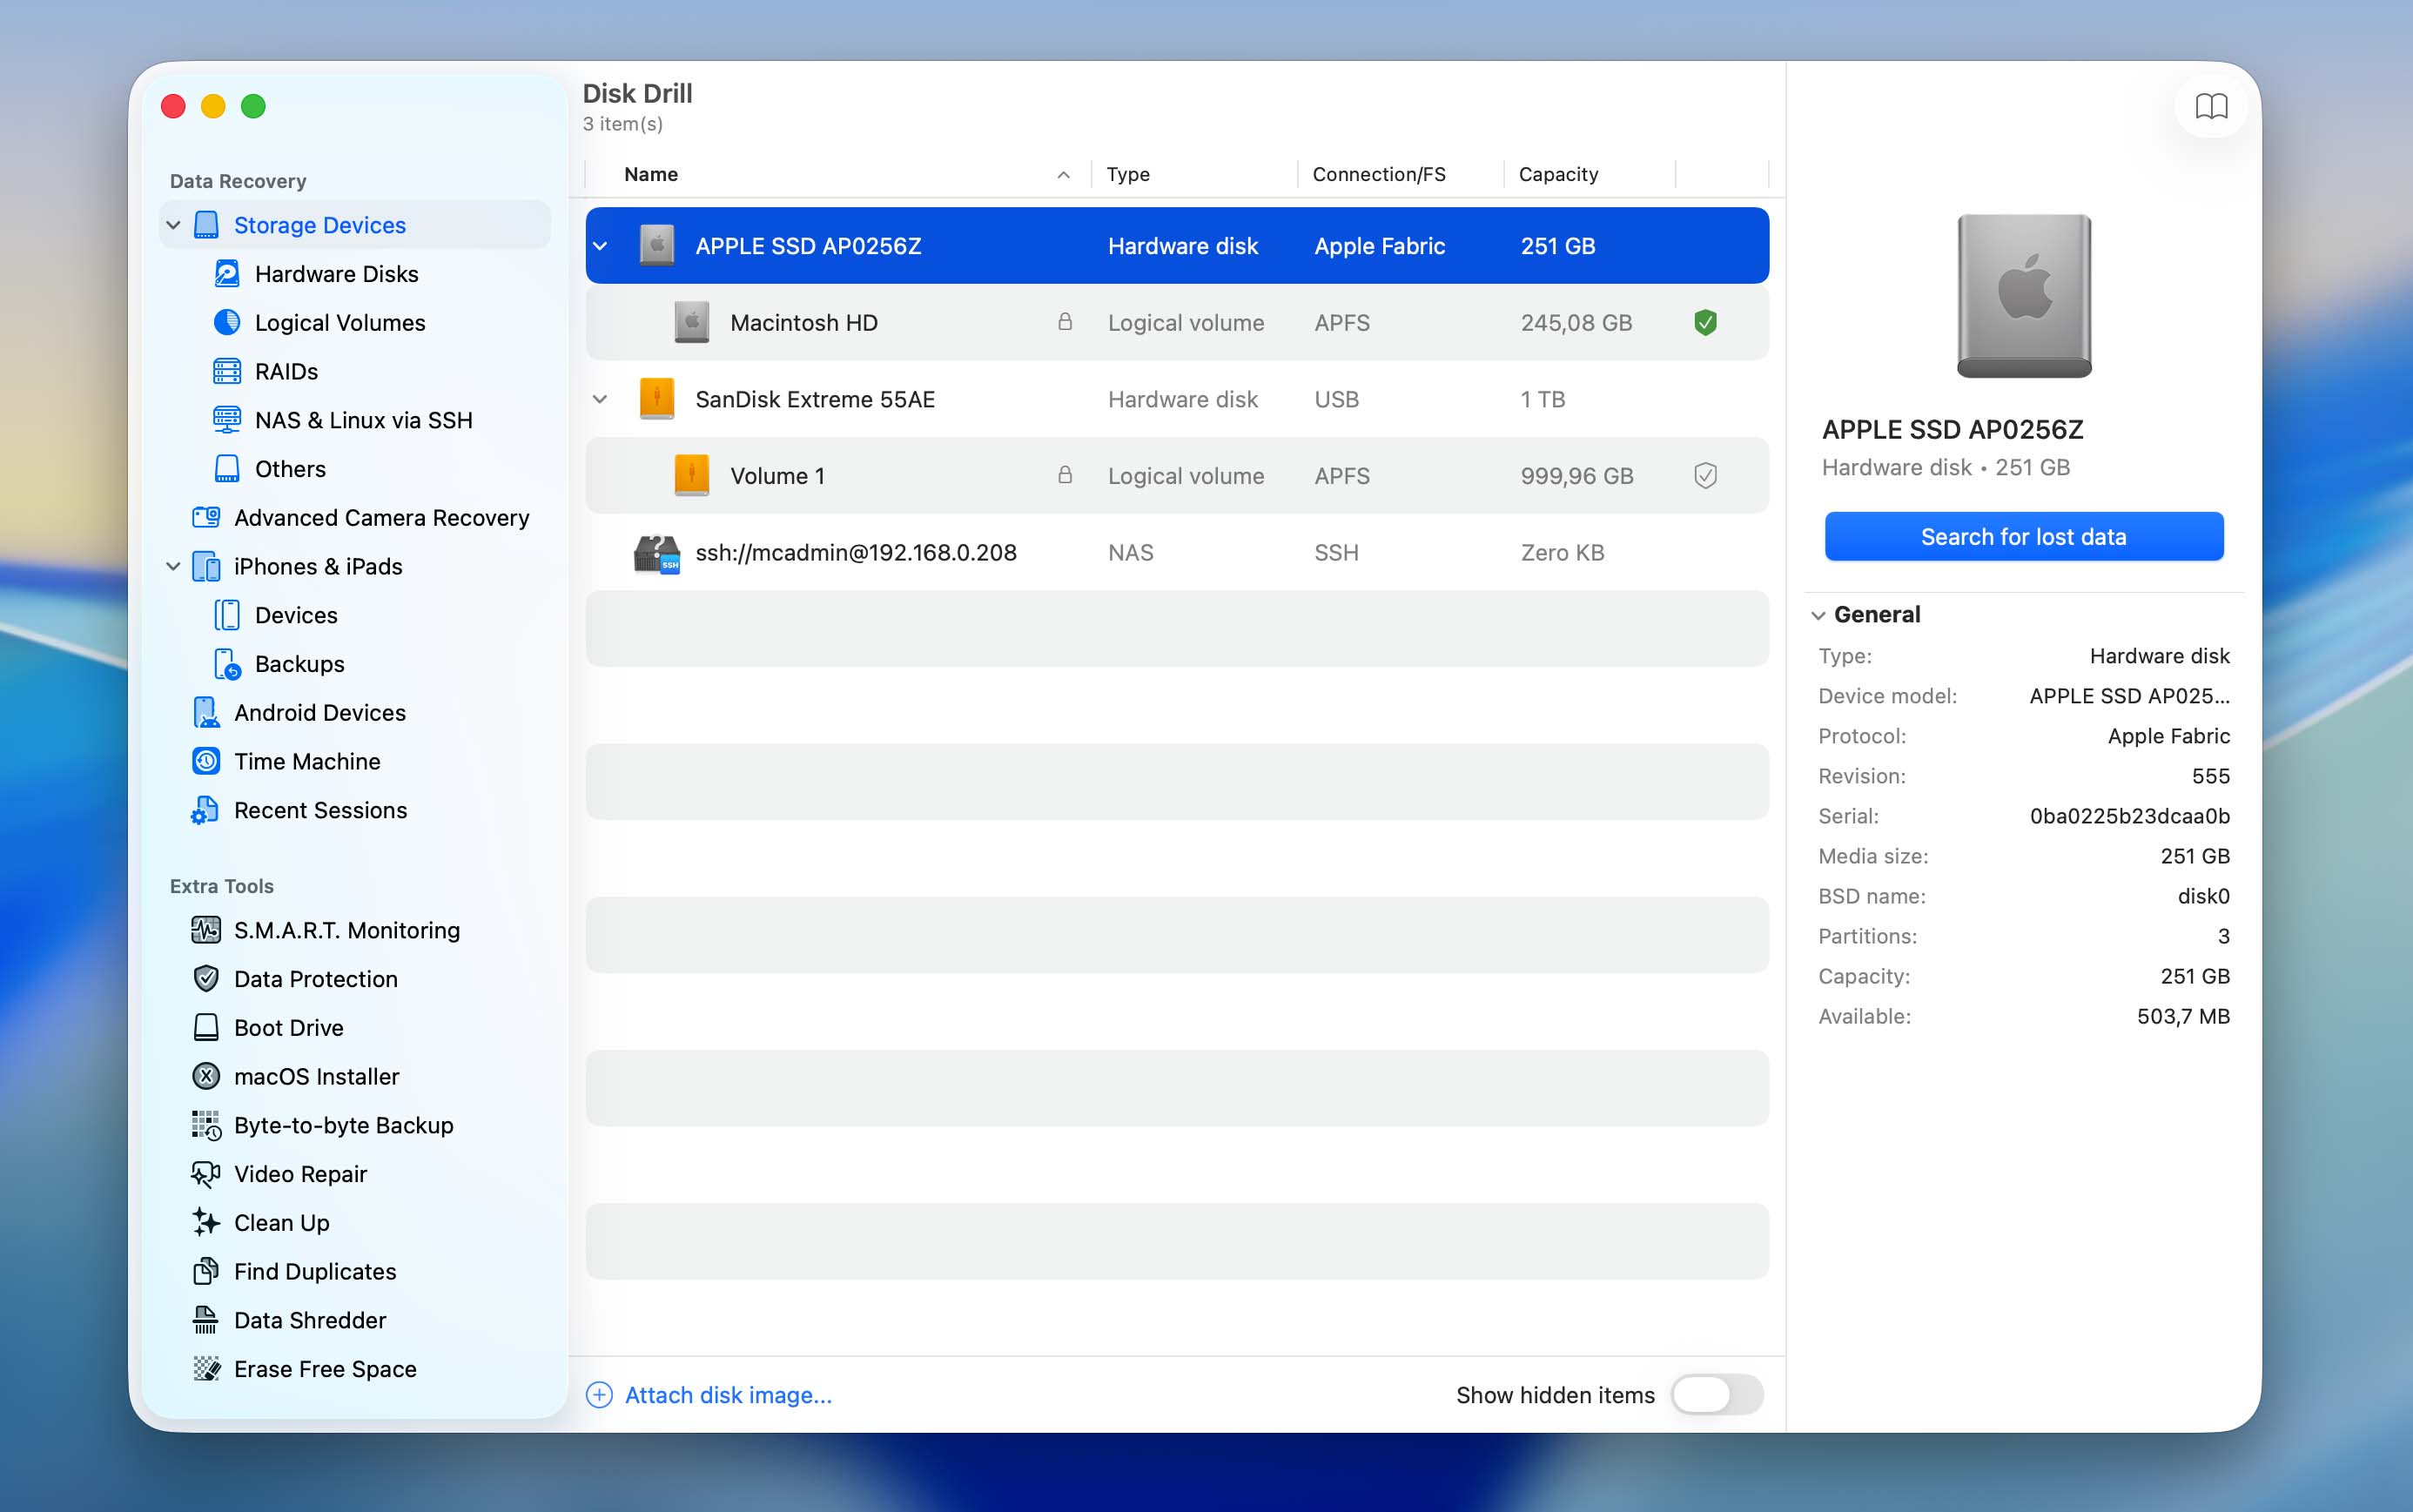2413x1512 pixels.
Task: Click serial value 0ba0225b23dcaa0b
Action: [x=2129, y=816]
